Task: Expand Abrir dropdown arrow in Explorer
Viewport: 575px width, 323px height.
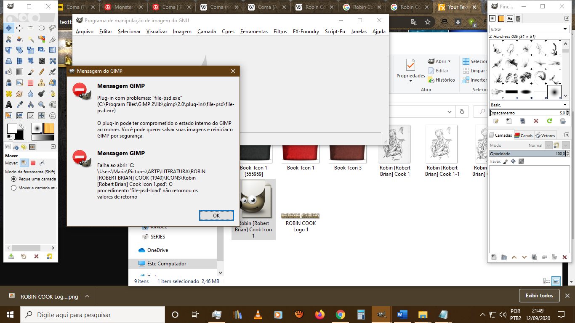Action: point(449,61)
